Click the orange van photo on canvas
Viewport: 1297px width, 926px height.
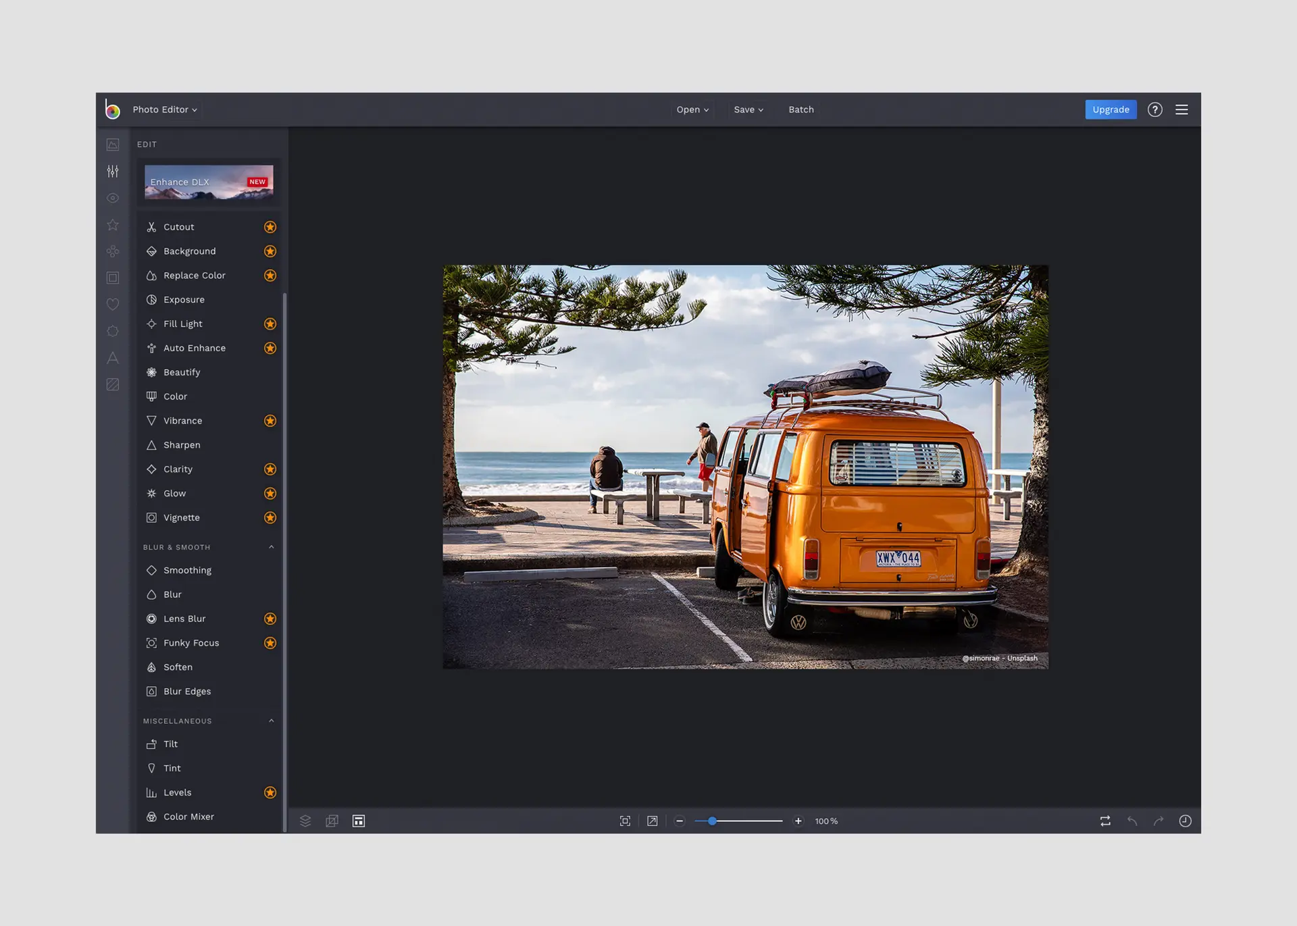click(x=746, y=467)
